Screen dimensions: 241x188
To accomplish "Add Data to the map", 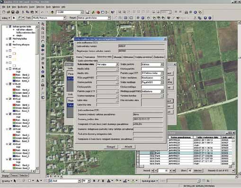I will [52, 12].
